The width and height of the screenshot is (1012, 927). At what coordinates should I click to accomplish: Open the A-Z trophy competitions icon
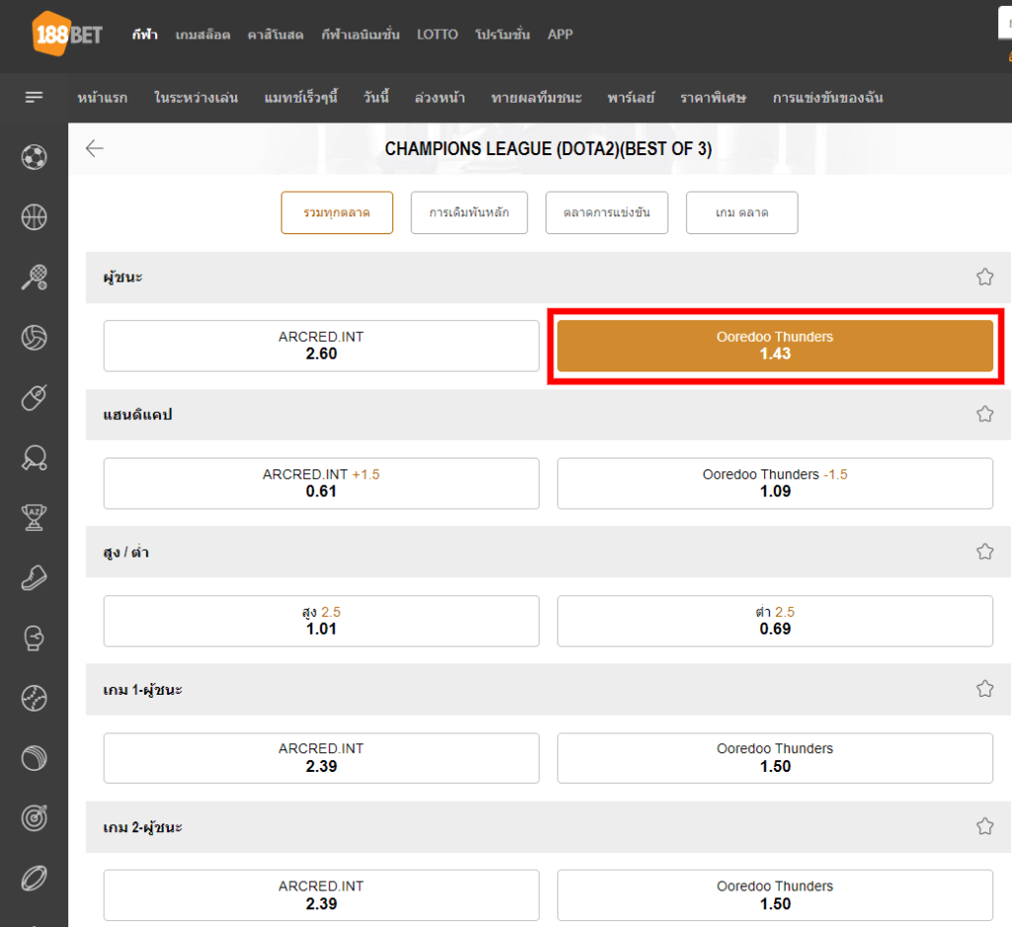coord(34,517)
